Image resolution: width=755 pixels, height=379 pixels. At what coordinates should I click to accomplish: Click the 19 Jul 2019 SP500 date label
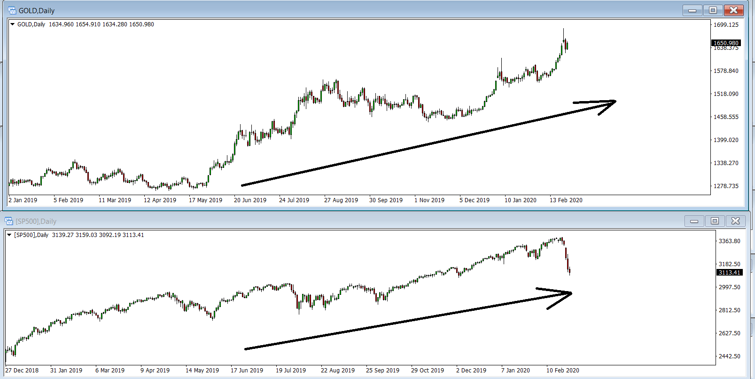click(x=291, y=371)
